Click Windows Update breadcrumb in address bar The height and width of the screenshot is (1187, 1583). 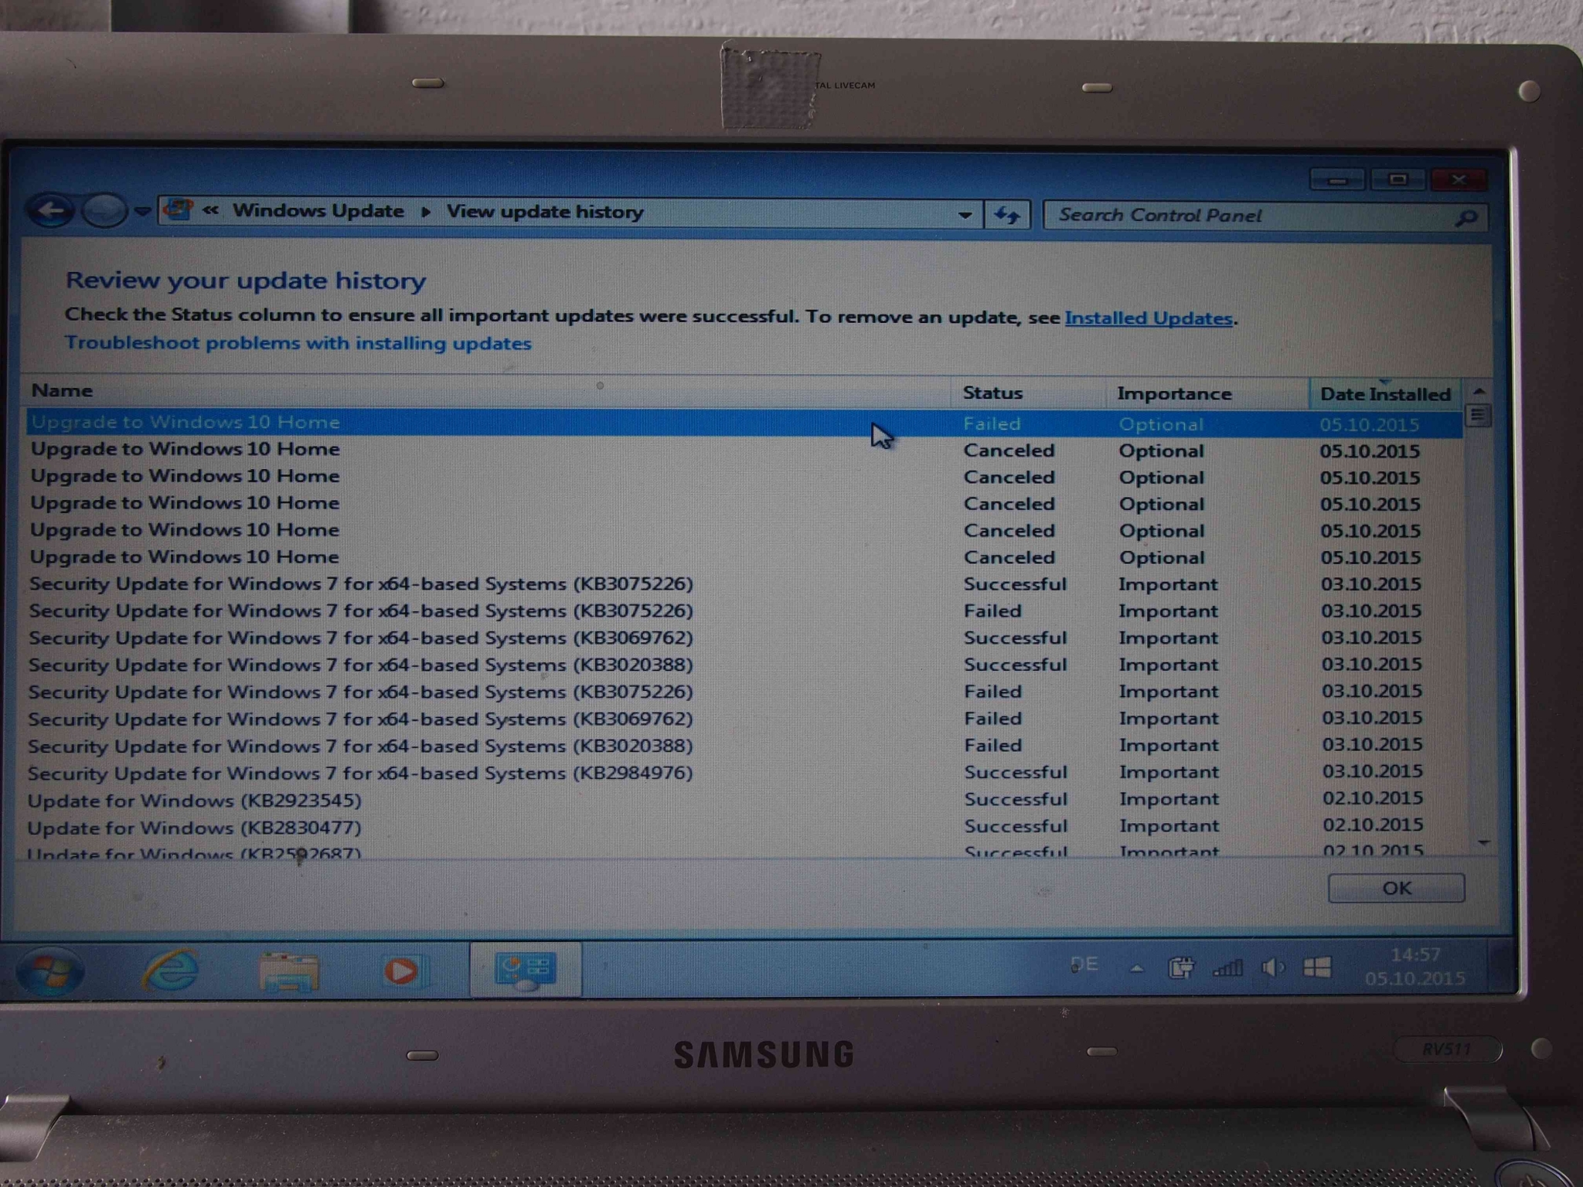tap(318, 211)
